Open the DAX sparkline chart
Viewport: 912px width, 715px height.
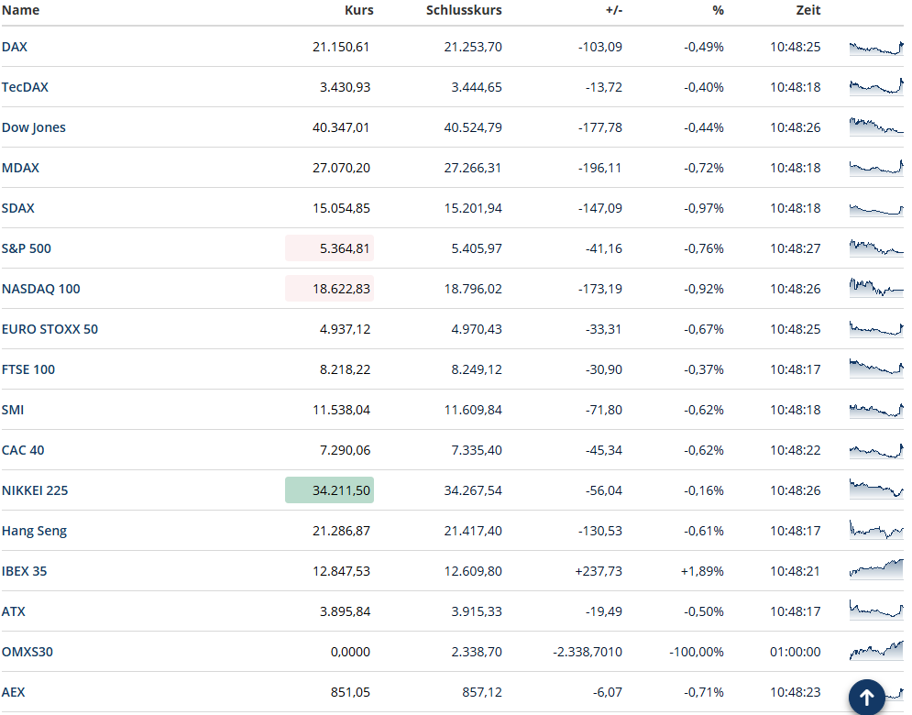(x=875, y=48)
